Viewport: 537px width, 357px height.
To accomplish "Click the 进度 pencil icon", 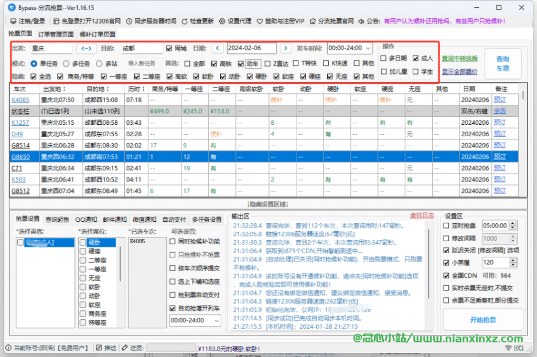I will [x=125, y=348].
